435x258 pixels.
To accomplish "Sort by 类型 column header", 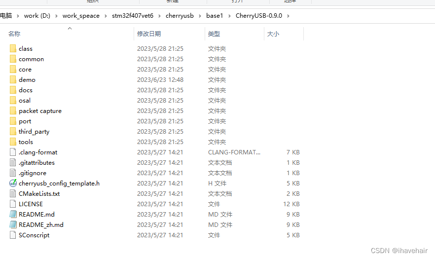I will pos(214,34).
